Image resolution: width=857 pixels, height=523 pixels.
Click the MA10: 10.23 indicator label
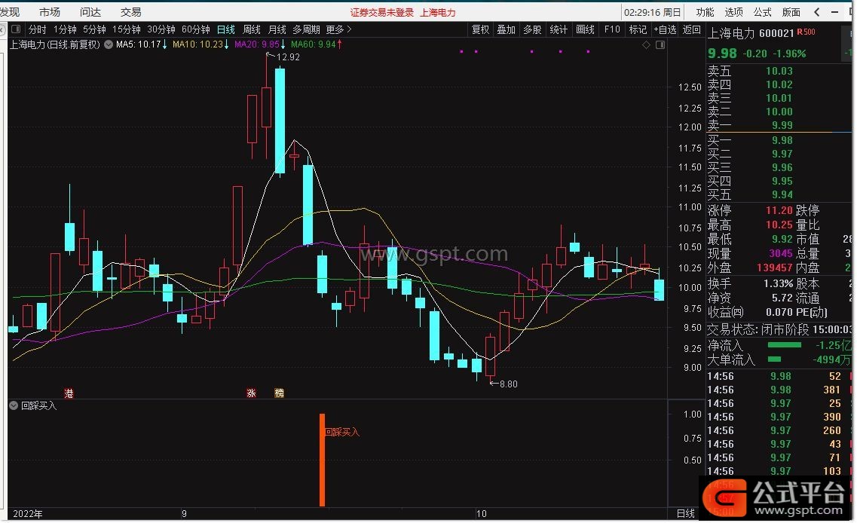point(200,44)
